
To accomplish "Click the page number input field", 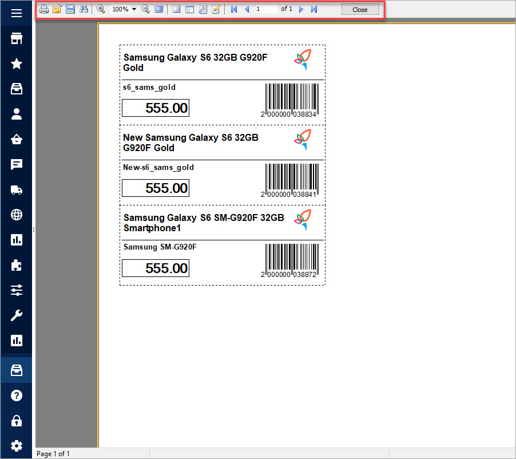I will click(x=265, y=9).
